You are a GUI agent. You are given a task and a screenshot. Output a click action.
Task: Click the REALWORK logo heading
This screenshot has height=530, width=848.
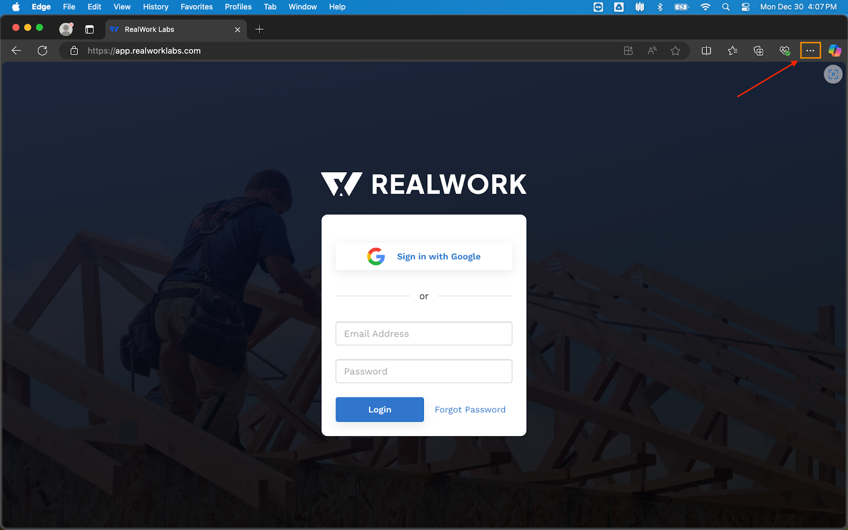(424, 184)
